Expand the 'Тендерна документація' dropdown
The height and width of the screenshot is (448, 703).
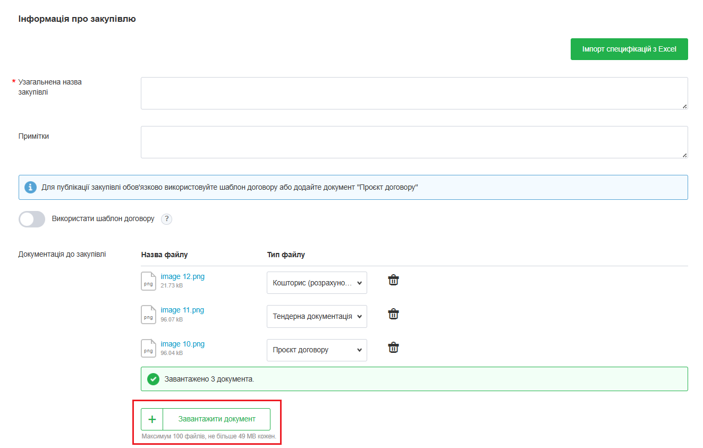(x=317, y=316)
